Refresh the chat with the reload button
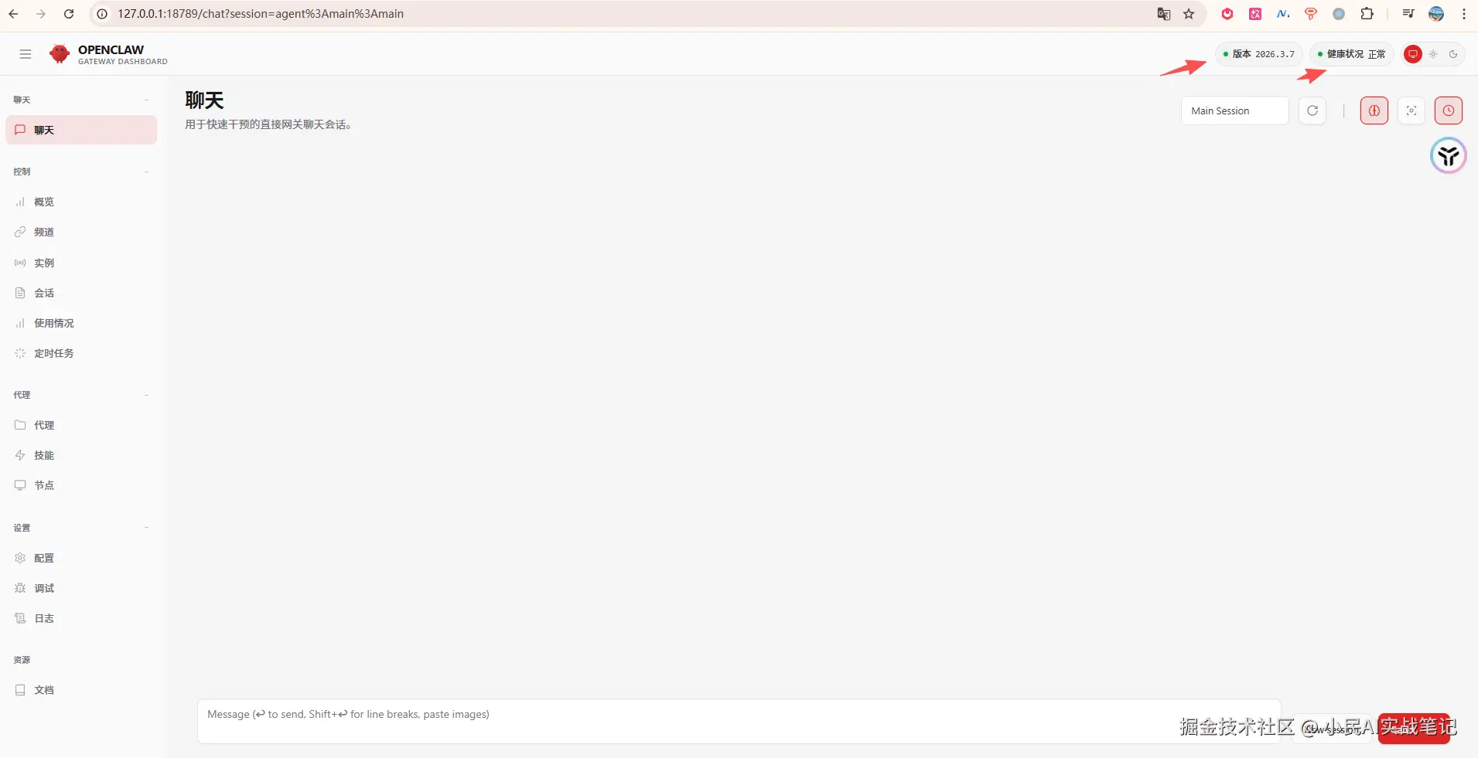Viewport: 1478px width, 758px height. click(1312, 110)
